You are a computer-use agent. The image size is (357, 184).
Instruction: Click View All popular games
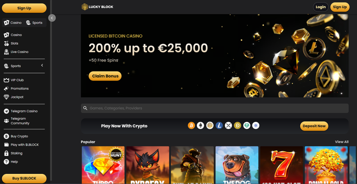(342, 141)
